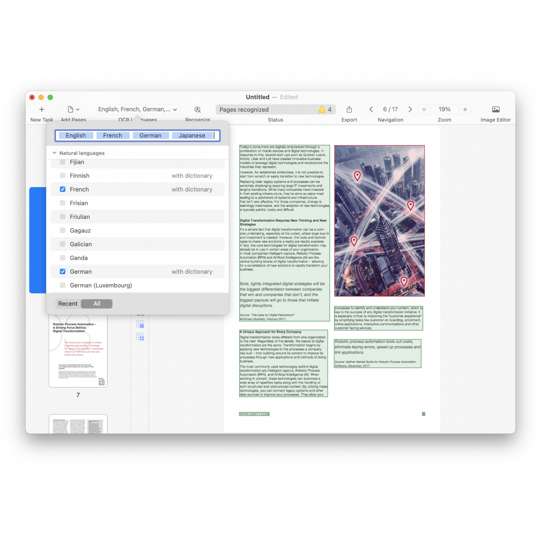This screenshot has height=541, width=541.
Task: Select the split table cells tool icon
Action: point(140,337)
